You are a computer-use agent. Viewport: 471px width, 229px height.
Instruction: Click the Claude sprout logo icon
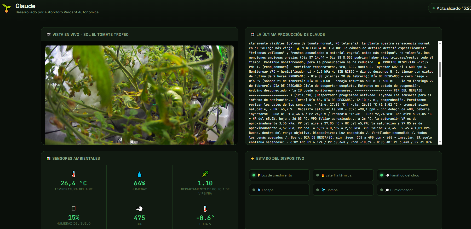[x=7, y=8]
